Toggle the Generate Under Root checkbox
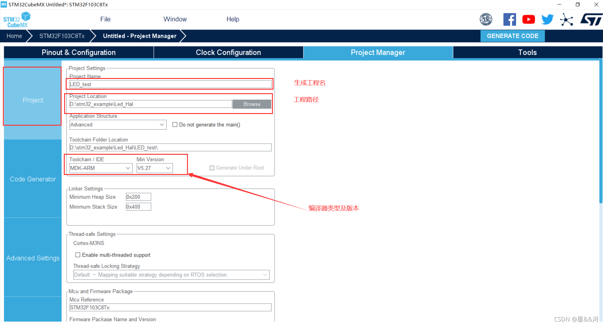 212,168
